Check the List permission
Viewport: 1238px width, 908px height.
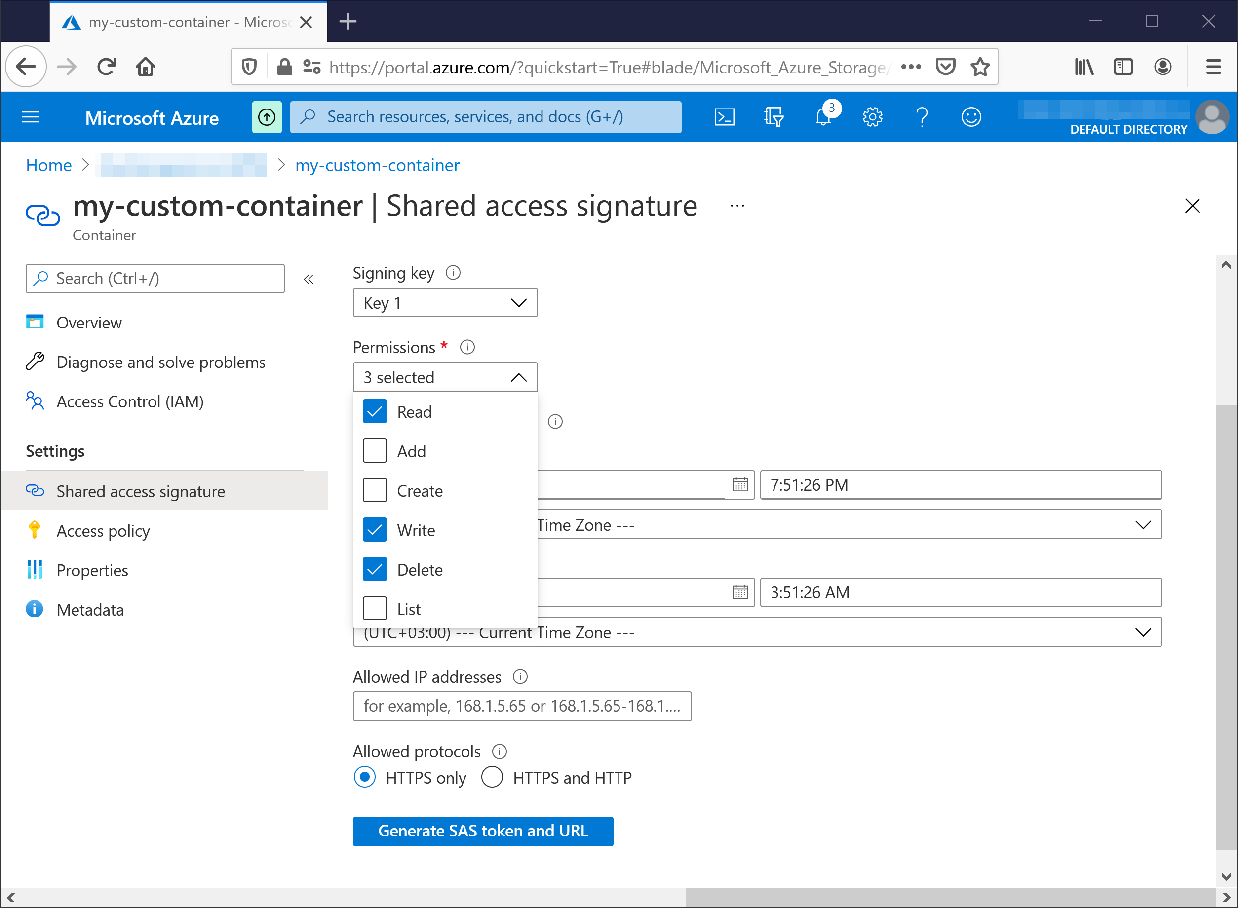[x=375, y=609]
